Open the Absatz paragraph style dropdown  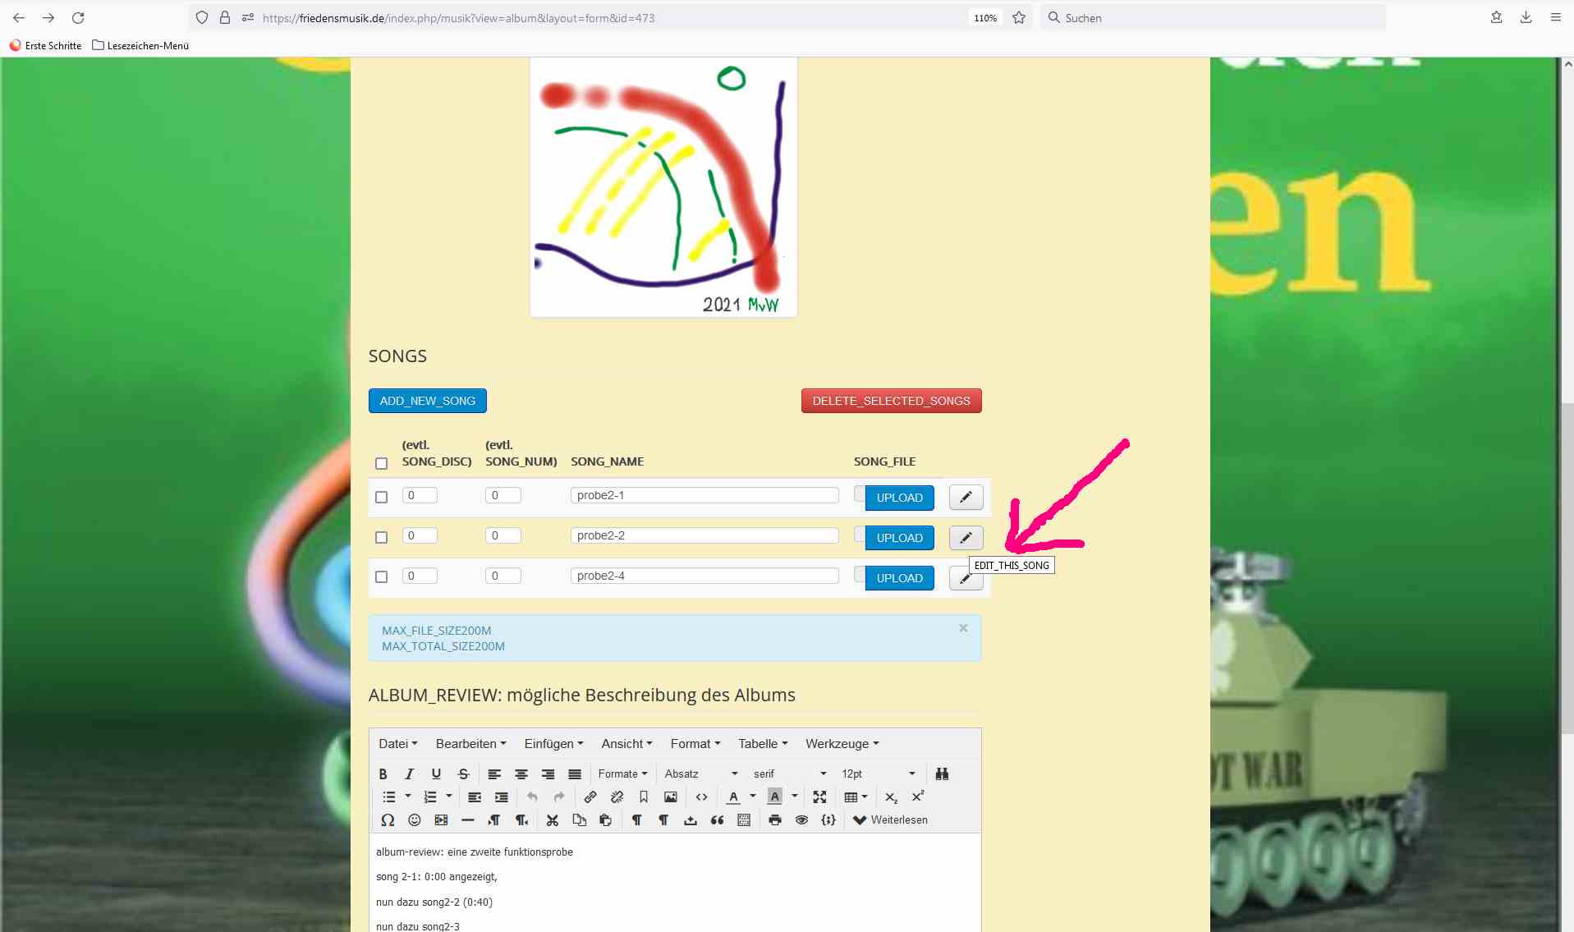point(700,774)
